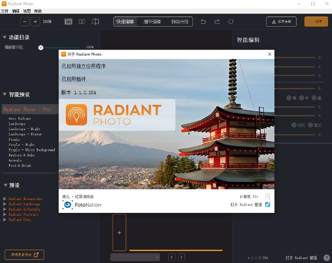Screen dimensions: 332x263
Task: Select the Newborn & Baby smart preset
Action: click(x=22, y=155)
